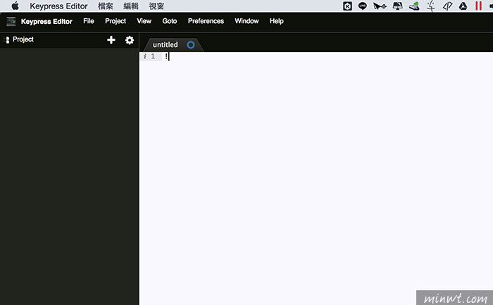Open the File menu in app toolbar
Viewport: 493px width, 305px height.
[x=88, y=21]
